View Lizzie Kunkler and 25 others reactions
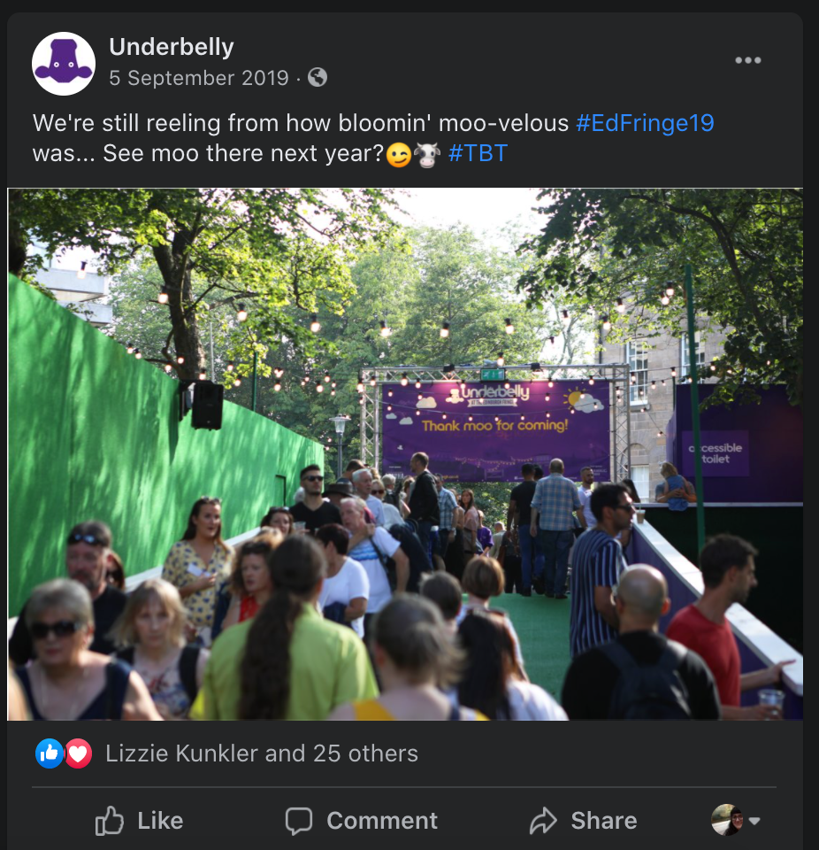Viewport: 819px width, 850px height. [x=262, y=753]
